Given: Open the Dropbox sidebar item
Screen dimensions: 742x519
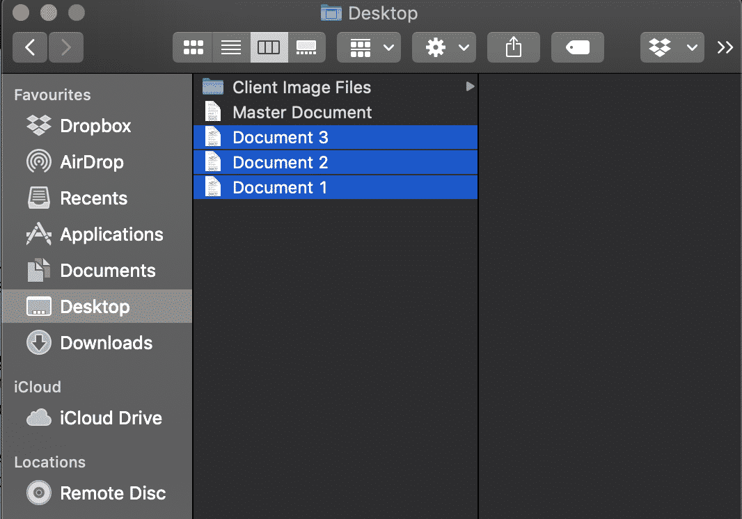Looking at the screenshot, I should (95, 126).
